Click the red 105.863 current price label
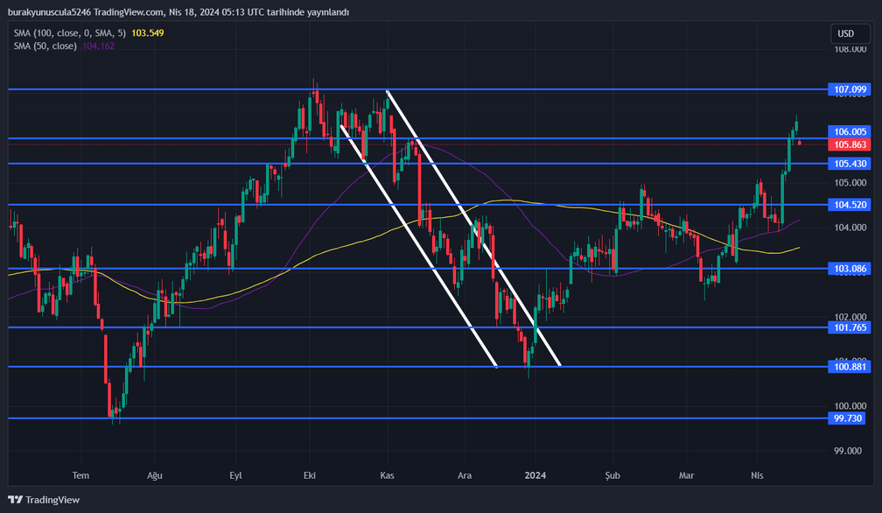Image resolution: width=882 pixels, height=513 pixels. 850,144
